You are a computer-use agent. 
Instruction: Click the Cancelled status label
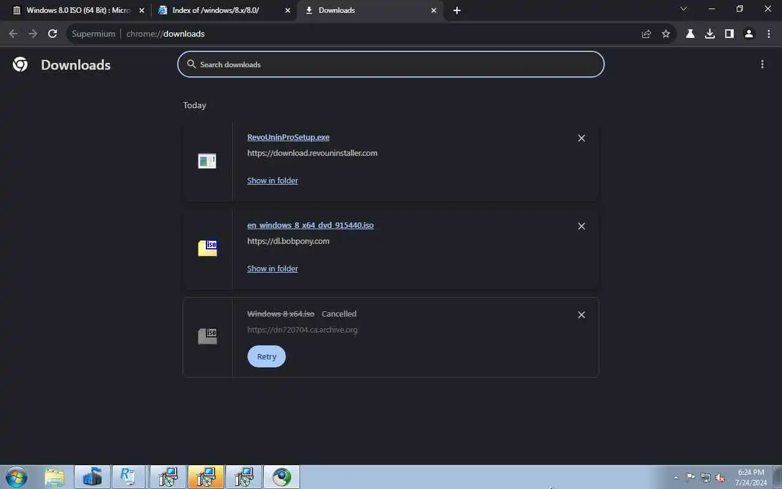[339, 314]
